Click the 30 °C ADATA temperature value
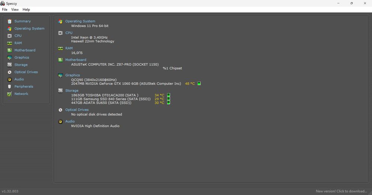The width and height of the screenshot is (372, 195). [x=160, y=103]
